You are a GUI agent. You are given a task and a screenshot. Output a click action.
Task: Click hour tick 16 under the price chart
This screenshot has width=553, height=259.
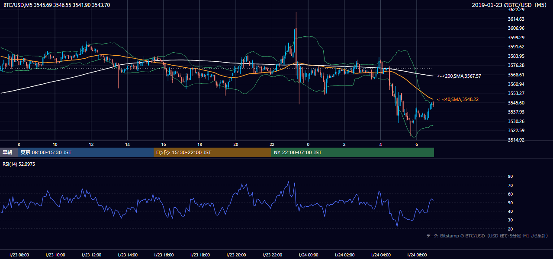point(164,144)
